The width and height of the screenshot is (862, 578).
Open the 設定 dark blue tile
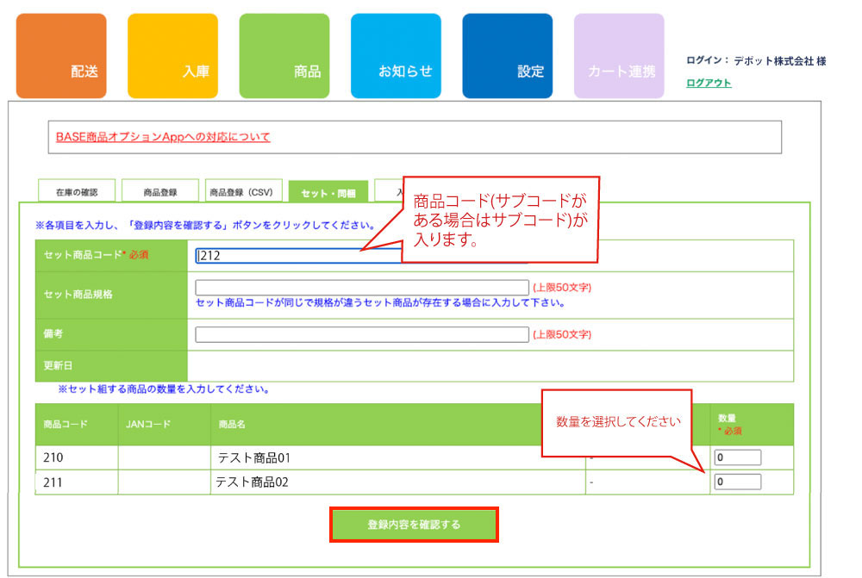(507, 56)
